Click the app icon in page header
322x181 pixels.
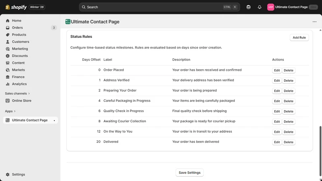(x=68, y=22)
